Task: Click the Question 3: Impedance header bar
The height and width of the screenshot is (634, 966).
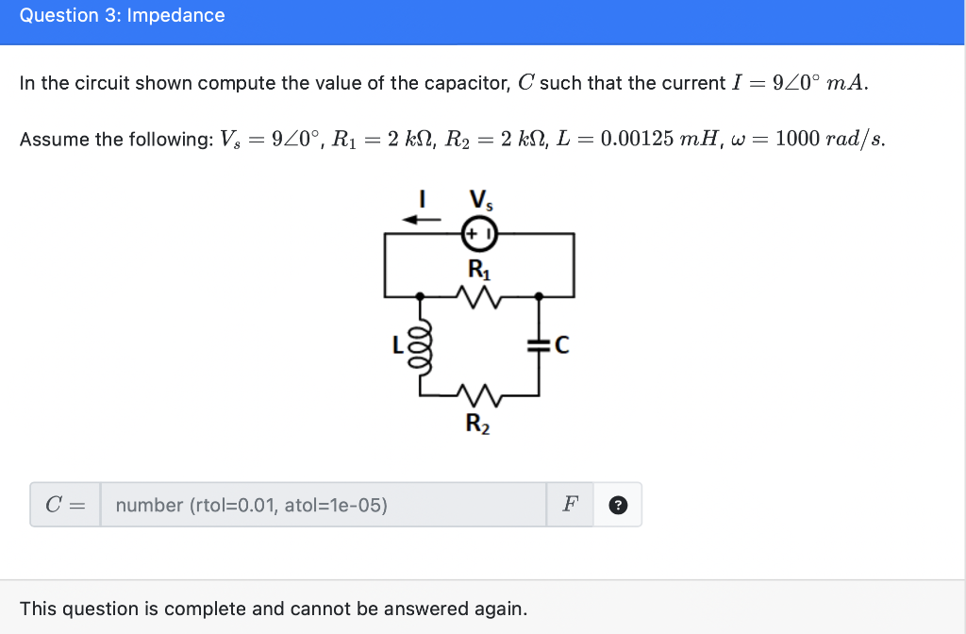Action: (122, 15)
